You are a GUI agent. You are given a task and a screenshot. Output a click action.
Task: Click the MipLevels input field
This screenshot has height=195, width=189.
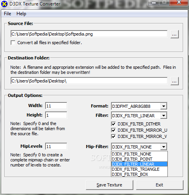pos(56,146)
